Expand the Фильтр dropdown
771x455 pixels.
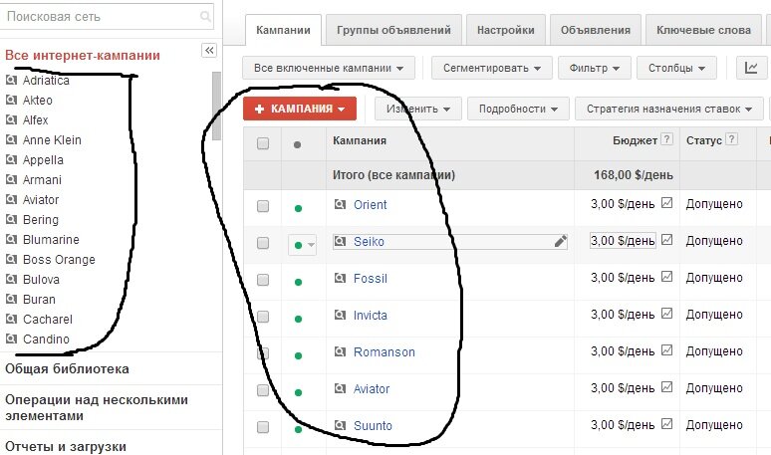[x=594, y=69]
